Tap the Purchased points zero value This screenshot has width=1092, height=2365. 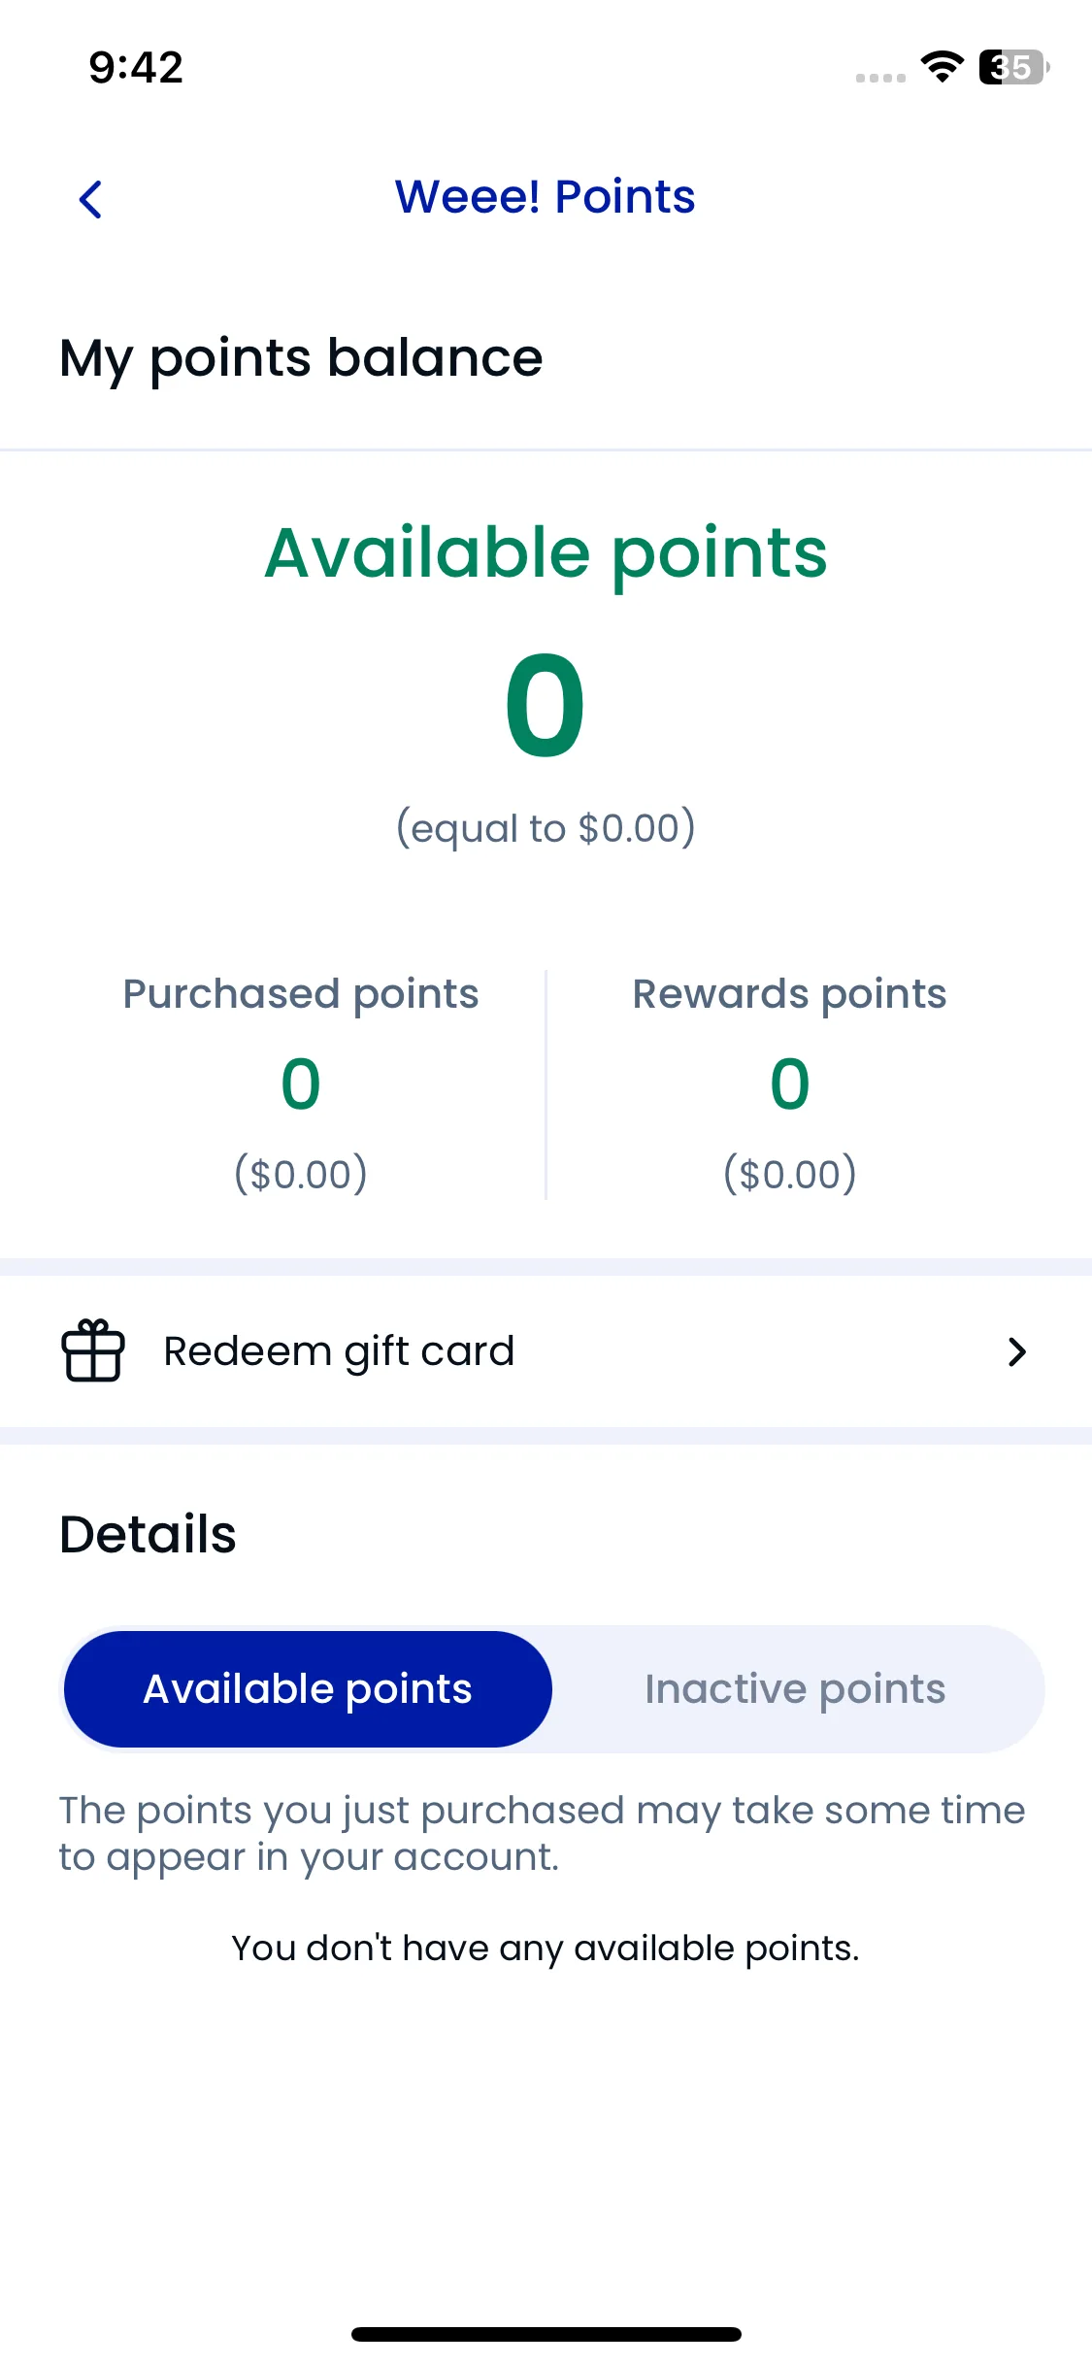pos(301,1083)
